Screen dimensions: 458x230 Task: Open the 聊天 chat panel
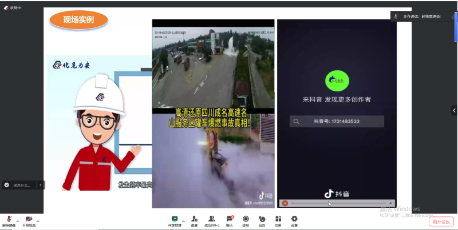(x=230, y=221)
